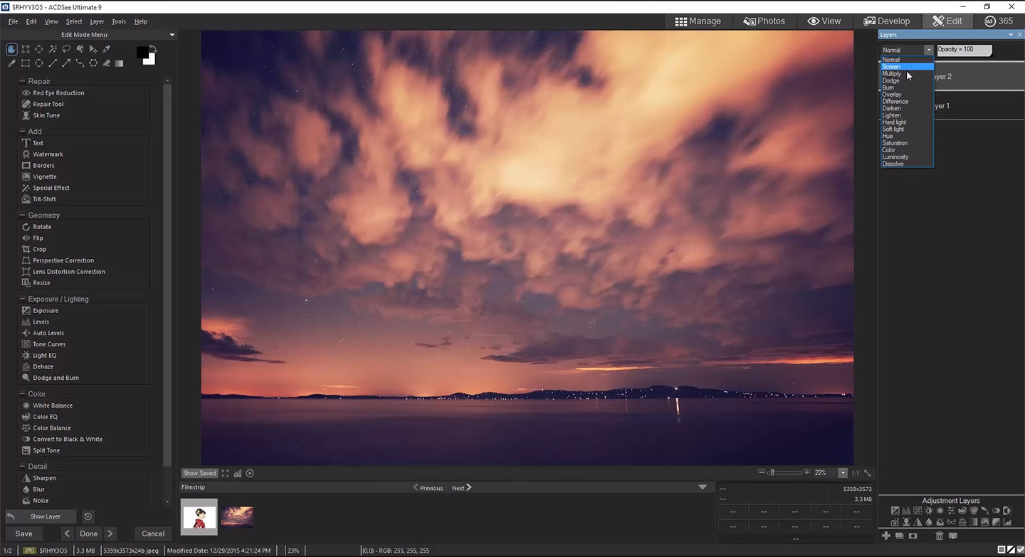Select the girl illustration thumbnail in filmstrip
Screen dimensions: 1025x557
point(199,517)
